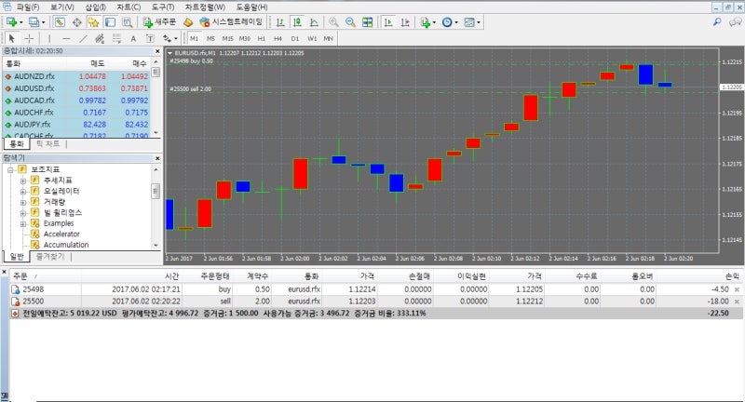This screenshot has width=745, height=402.
Task: Select order 25498 row
Action: point(375,289)
